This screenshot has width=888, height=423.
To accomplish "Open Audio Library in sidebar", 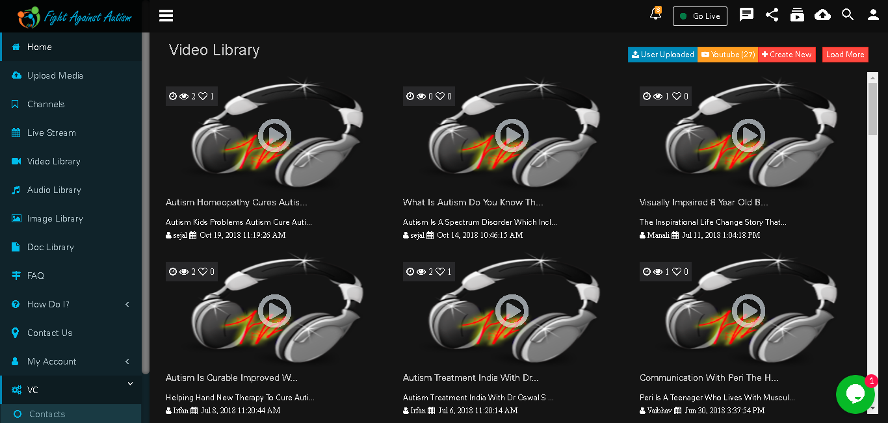I will (71, 190).
